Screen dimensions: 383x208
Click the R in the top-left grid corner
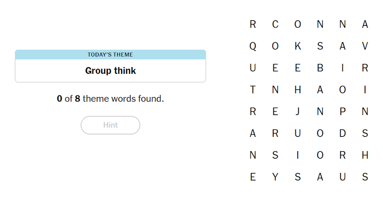pos(252,24)
